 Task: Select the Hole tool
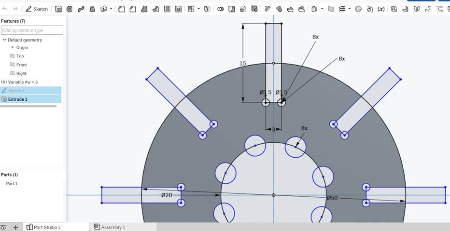pos(178,9)
